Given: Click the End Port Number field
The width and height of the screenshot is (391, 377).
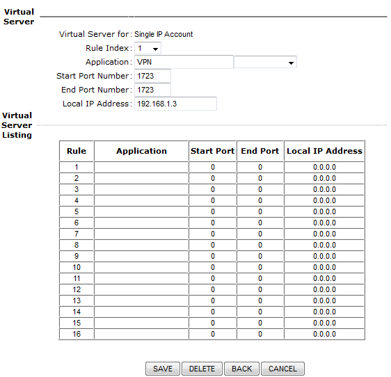Looking at the screenshot, I should (x=152, y=90).
